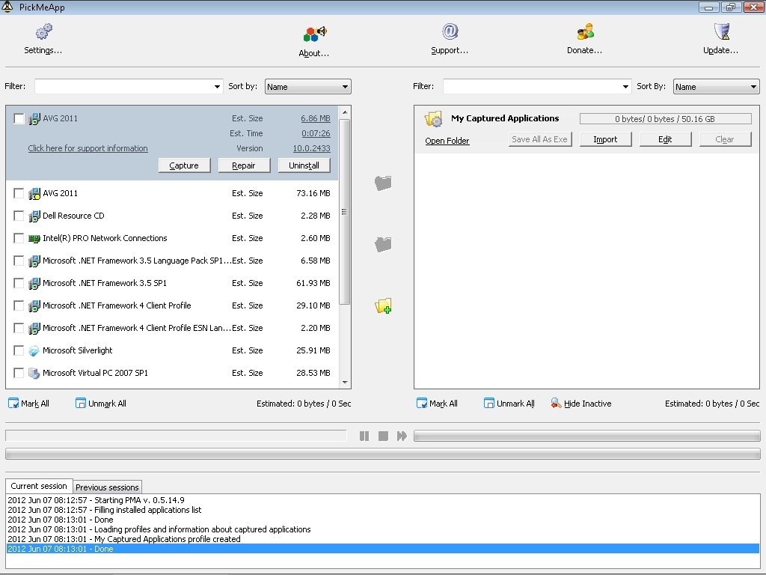Check .NET Framework 3.5 Language Pack checkbox
The width and height of the screenshot is (766, 575).
[x=19, y=261]
